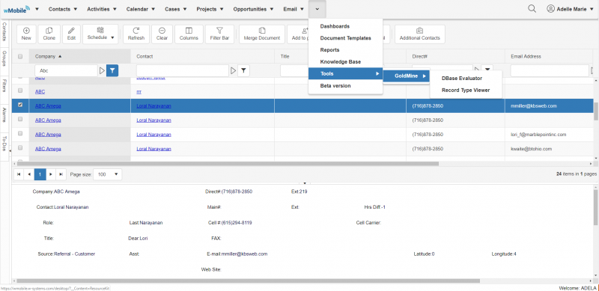Viewport: 599px width, 291px height.
Task: Clear the grid filters
Action: [162, 34]
